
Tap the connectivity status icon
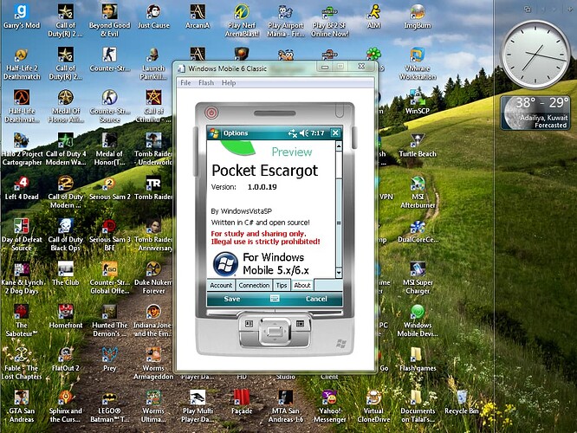point(292,133)
